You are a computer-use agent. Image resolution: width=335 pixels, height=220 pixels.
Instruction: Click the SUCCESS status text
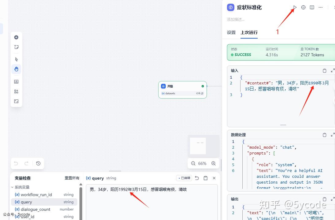243,54
